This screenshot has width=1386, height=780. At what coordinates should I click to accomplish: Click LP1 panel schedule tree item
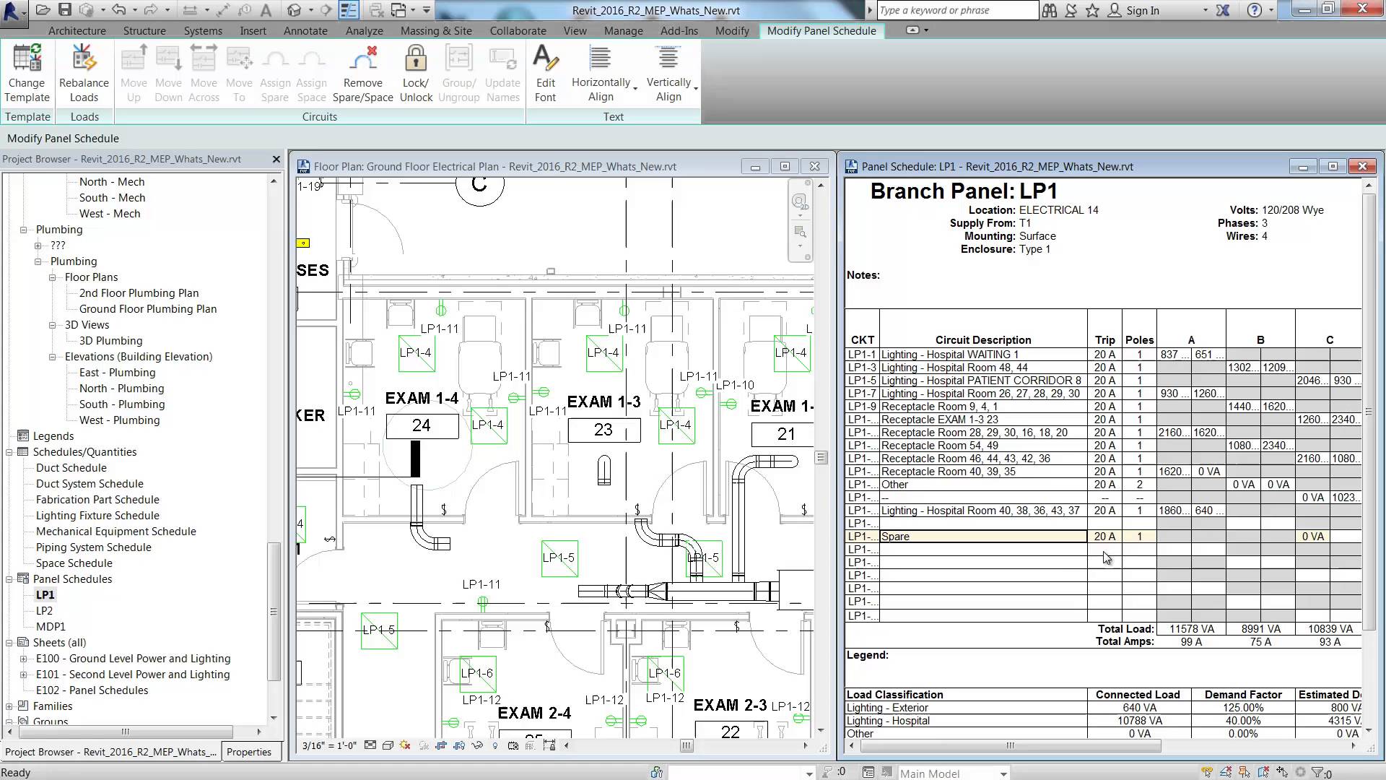[45, 594]
